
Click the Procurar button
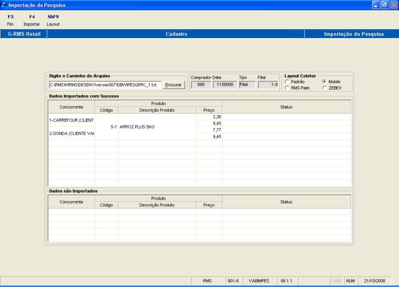tap(173, 85)
